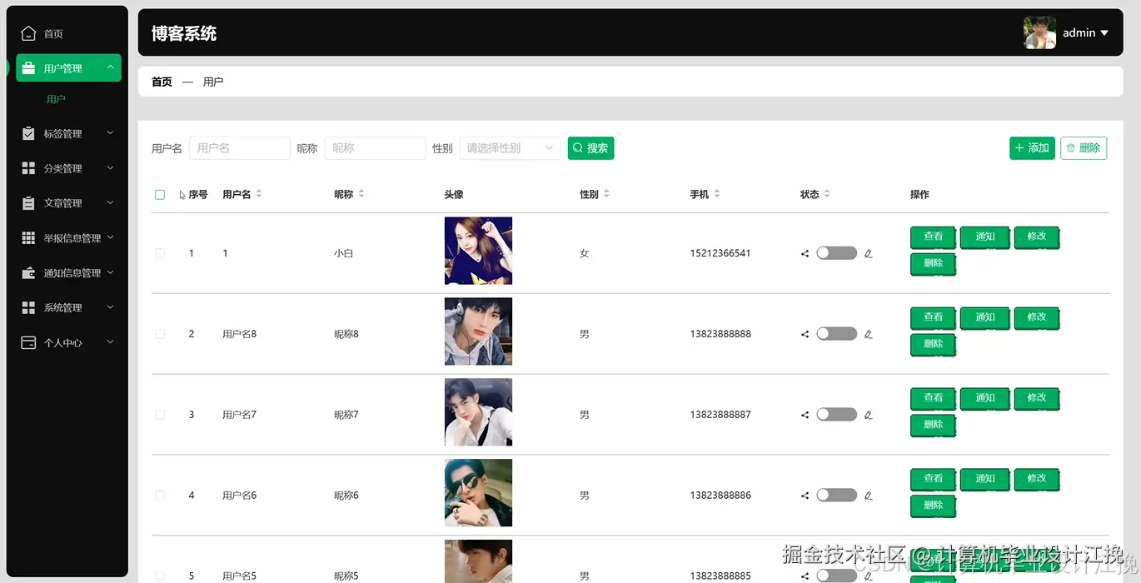Click 修改 button in row 用户名7
The width and height of the screenshot is (1141, 583).
pos(1036,399)
